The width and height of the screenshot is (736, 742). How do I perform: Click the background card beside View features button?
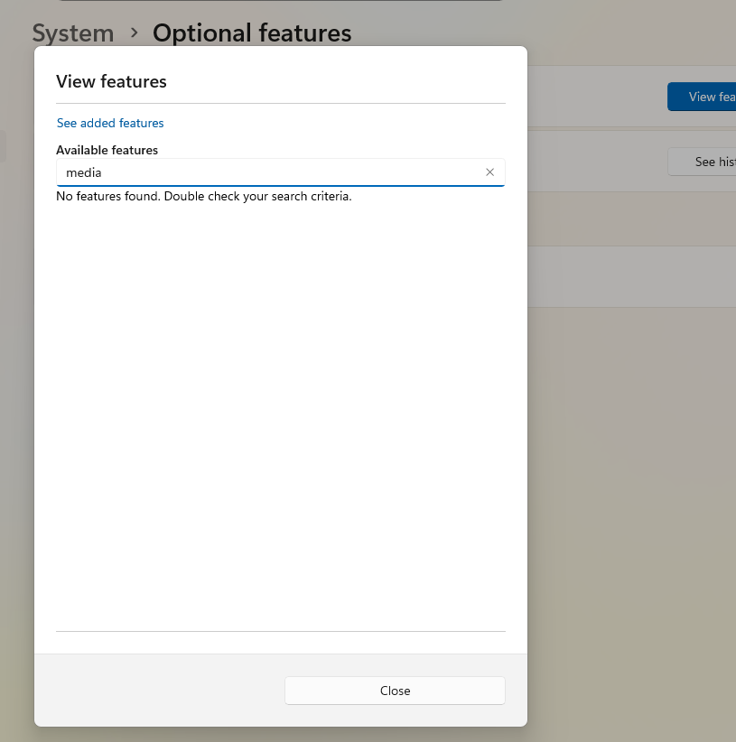596,97
